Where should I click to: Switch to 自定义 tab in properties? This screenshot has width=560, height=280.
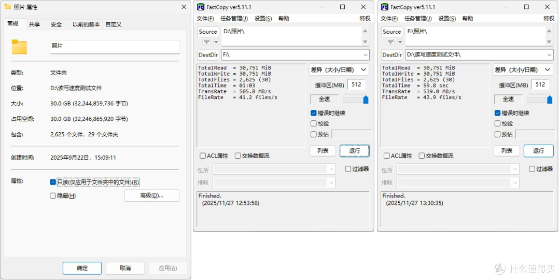(x=114, y=24)
